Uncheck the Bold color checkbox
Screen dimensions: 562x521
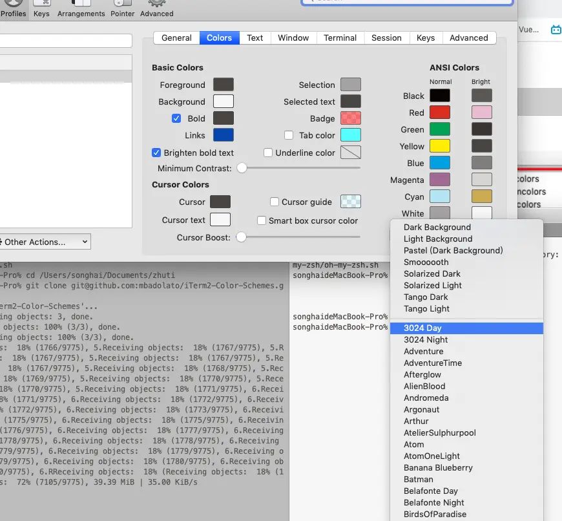tap(176, 118)
